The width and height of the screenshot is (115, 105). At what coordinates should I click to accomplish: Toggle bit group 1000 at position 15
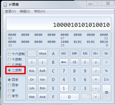(x=64, y=42)
